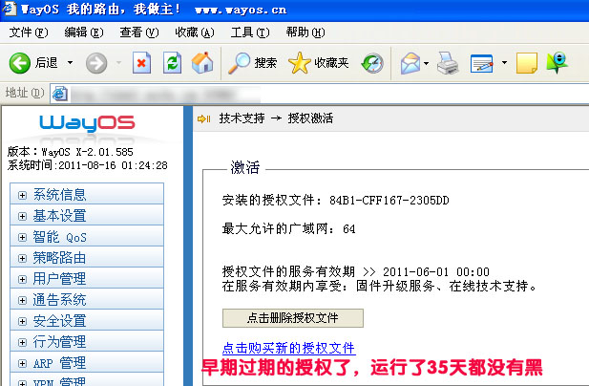This screenshot has width=589, height=386.
Task: Click 技术支持 breadcrumb text
Action: [242, 118]
